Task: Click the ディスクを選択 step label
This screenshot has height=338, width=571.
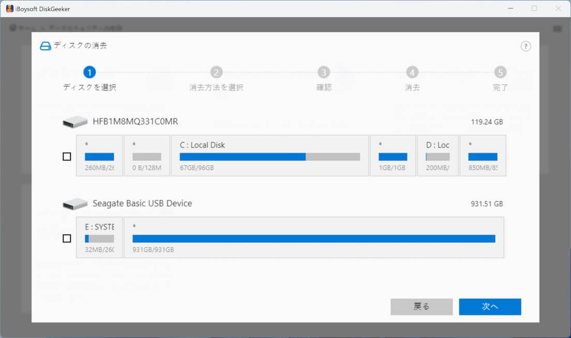Action: click(89, 87)
